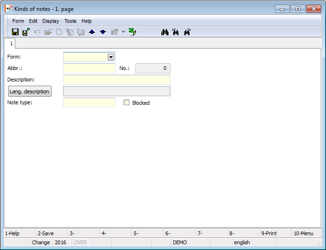Click the save-and-close floppy icon with green arrow
This screenshot has width=326, height=250.
click(x=26, y=32)
